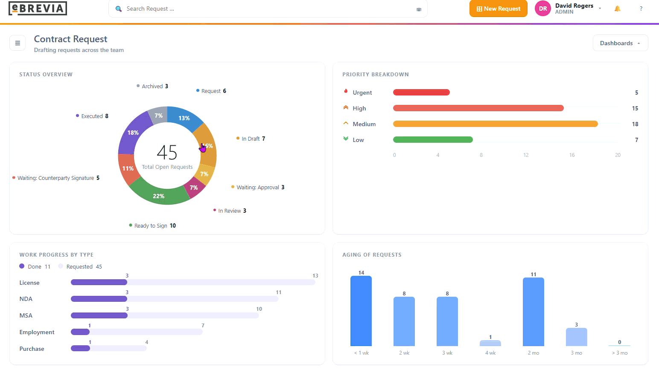Click the License done progress bar

99,282
